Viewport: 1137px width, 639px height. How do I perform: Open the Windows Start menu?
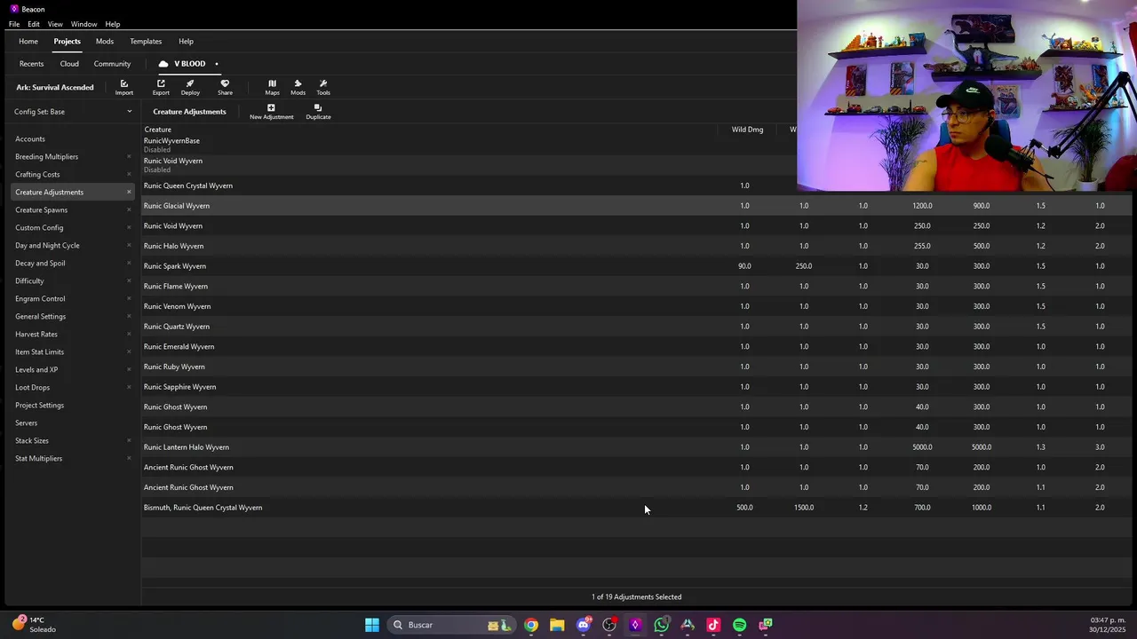point(372,625)
